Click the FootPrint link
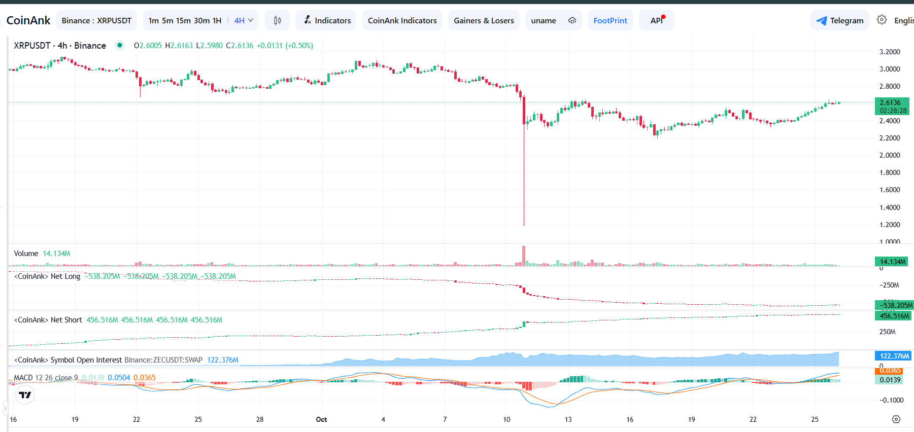Image resolution: width=914 pixels, height=432 pixels. point(610,20)
